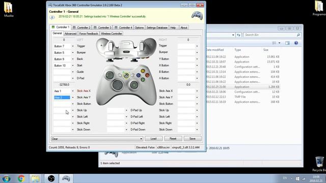Open the Help tab
The width and height of the screenshot is (326, 183).
click(x=173, y=27)
